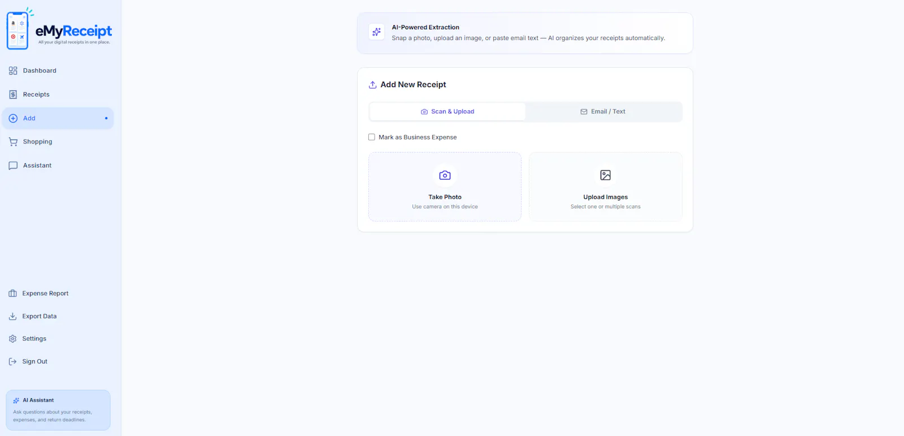Open the AI Assistant promo card
Viewport: 904px width, 436px height.
click(58, 410)
